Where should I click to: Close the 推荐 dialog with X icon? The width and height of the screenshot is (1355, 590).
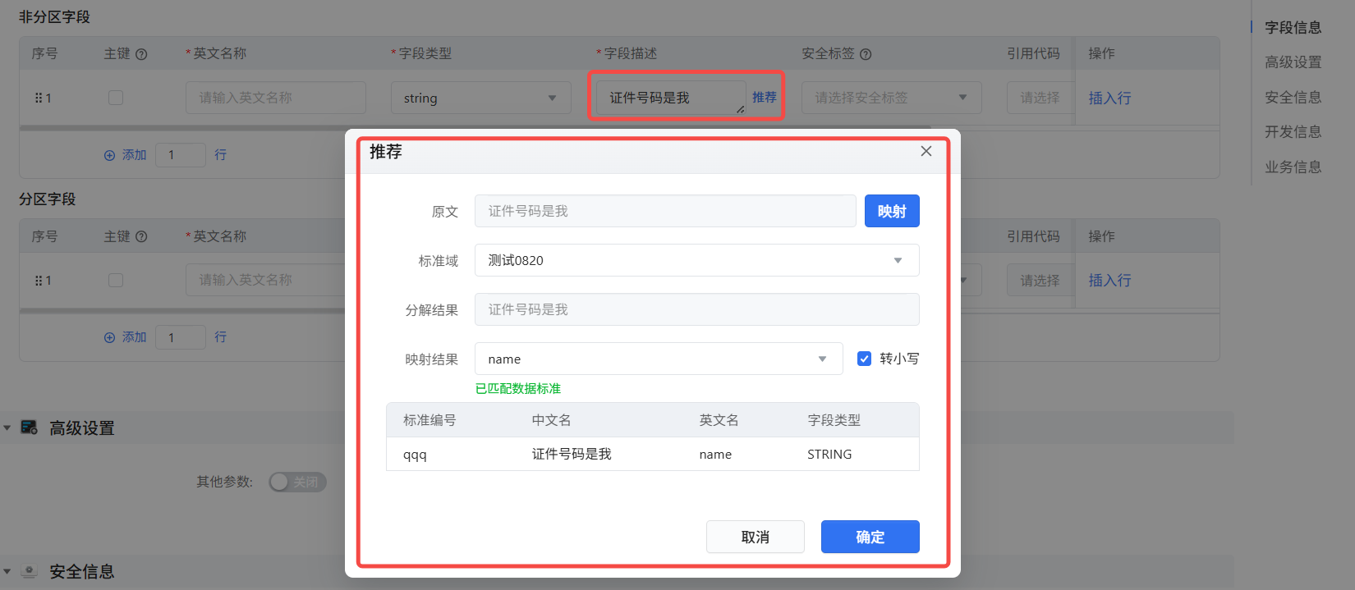coord(926,151)
